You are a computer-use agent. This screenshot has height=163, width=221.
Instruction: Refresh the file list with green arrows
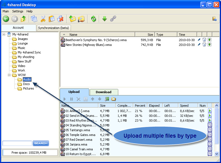(93, 19)
